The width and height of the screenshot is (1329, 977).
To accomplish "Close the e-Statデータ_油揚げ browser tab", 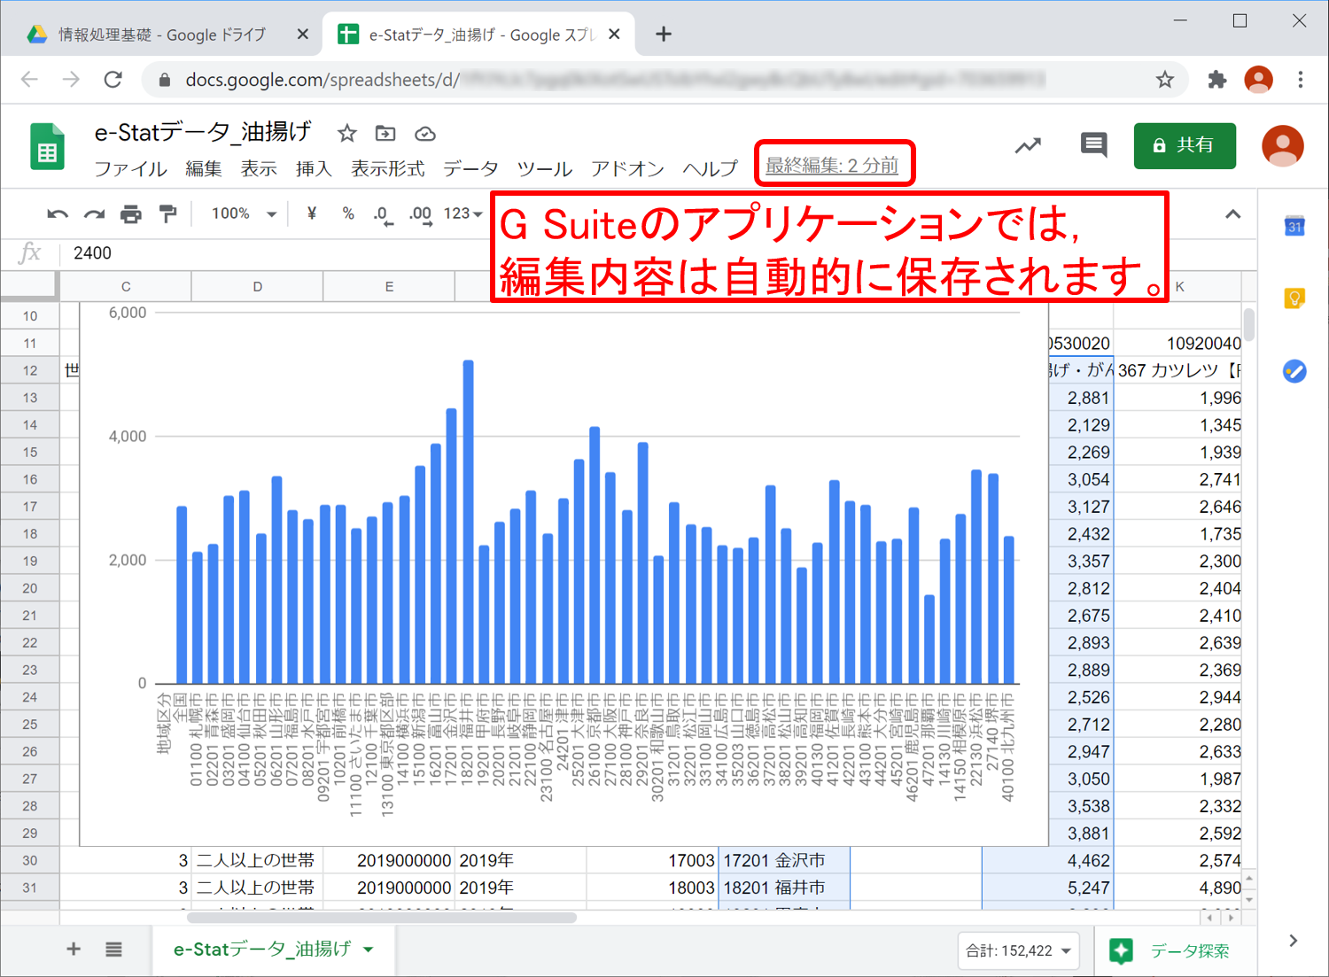I will (614, 35).
